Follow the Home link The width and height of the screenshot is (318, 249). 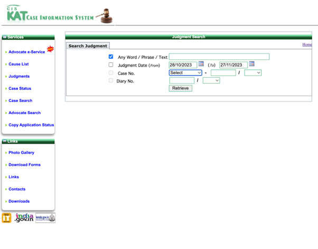coord(307,45)
